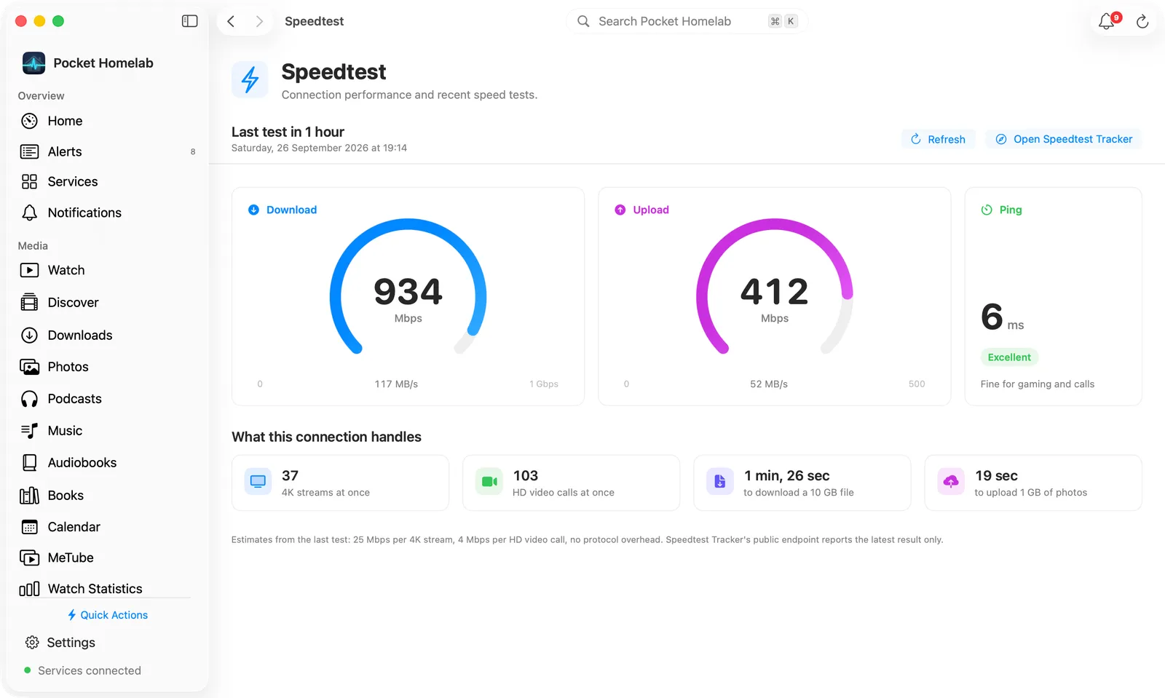
Task: Select Photos in the sidebar
Action: 108,367
